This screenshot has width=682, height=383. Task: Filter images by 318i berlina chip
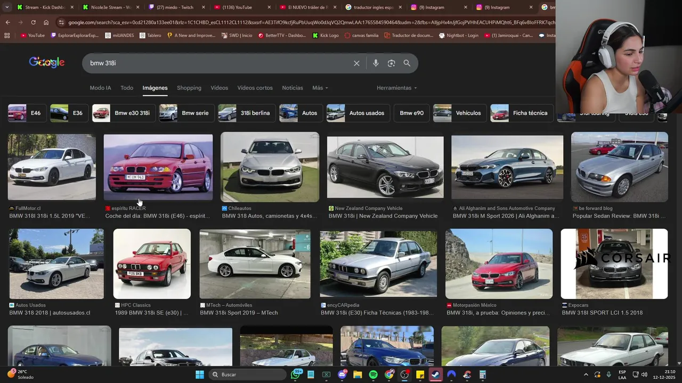pyautogui.click(x=247, y=113)
